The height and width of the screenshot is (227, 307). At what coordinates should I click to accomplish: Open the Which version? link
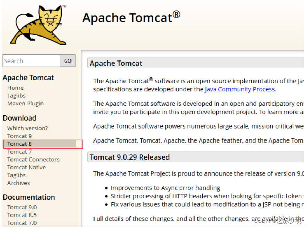[x=28, y=128]
